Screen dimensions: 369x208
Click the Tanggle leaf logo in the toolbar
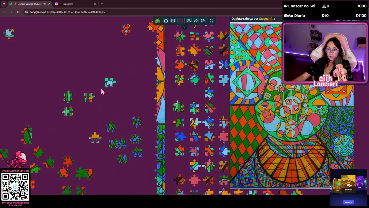click(157, 21)
